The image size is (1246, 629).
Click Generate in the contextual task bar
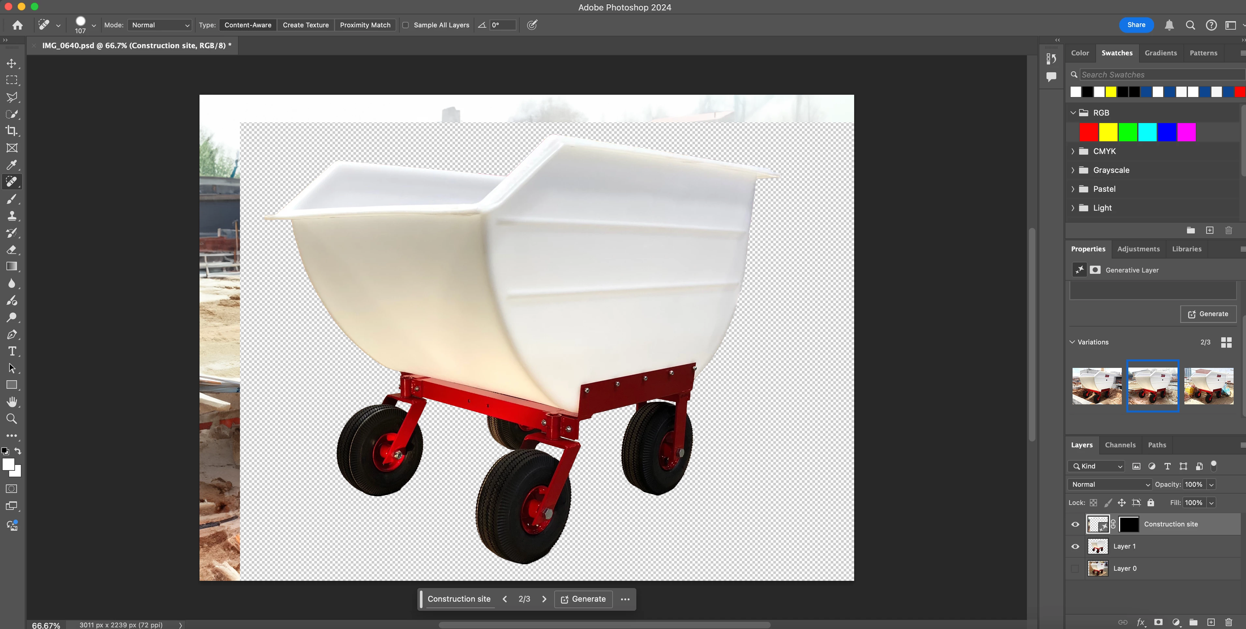[x=583, y=599]
